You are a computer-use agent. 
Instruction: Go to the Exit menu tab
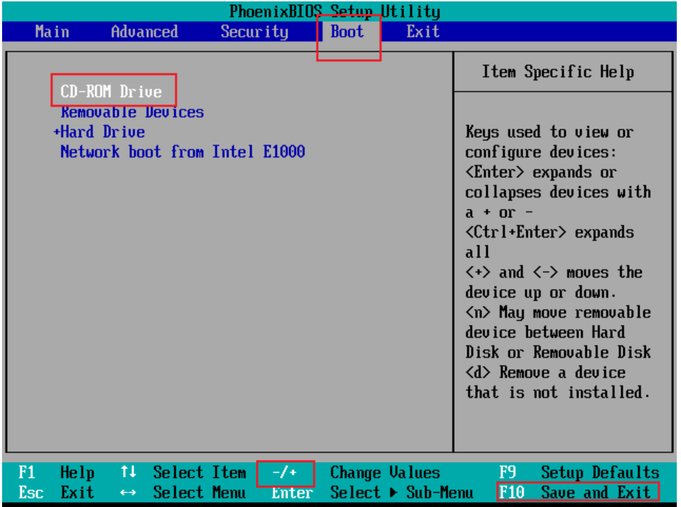pos(422,32)
